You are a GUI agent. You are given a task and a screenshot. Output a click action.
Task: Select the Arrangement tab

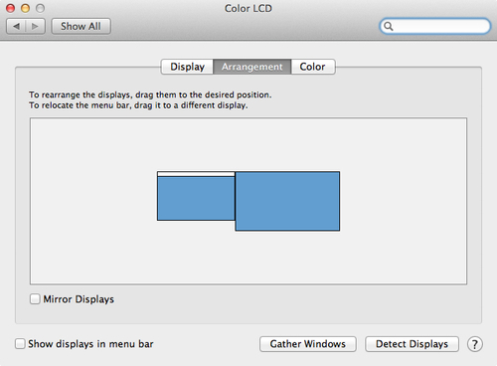(252, 67)
